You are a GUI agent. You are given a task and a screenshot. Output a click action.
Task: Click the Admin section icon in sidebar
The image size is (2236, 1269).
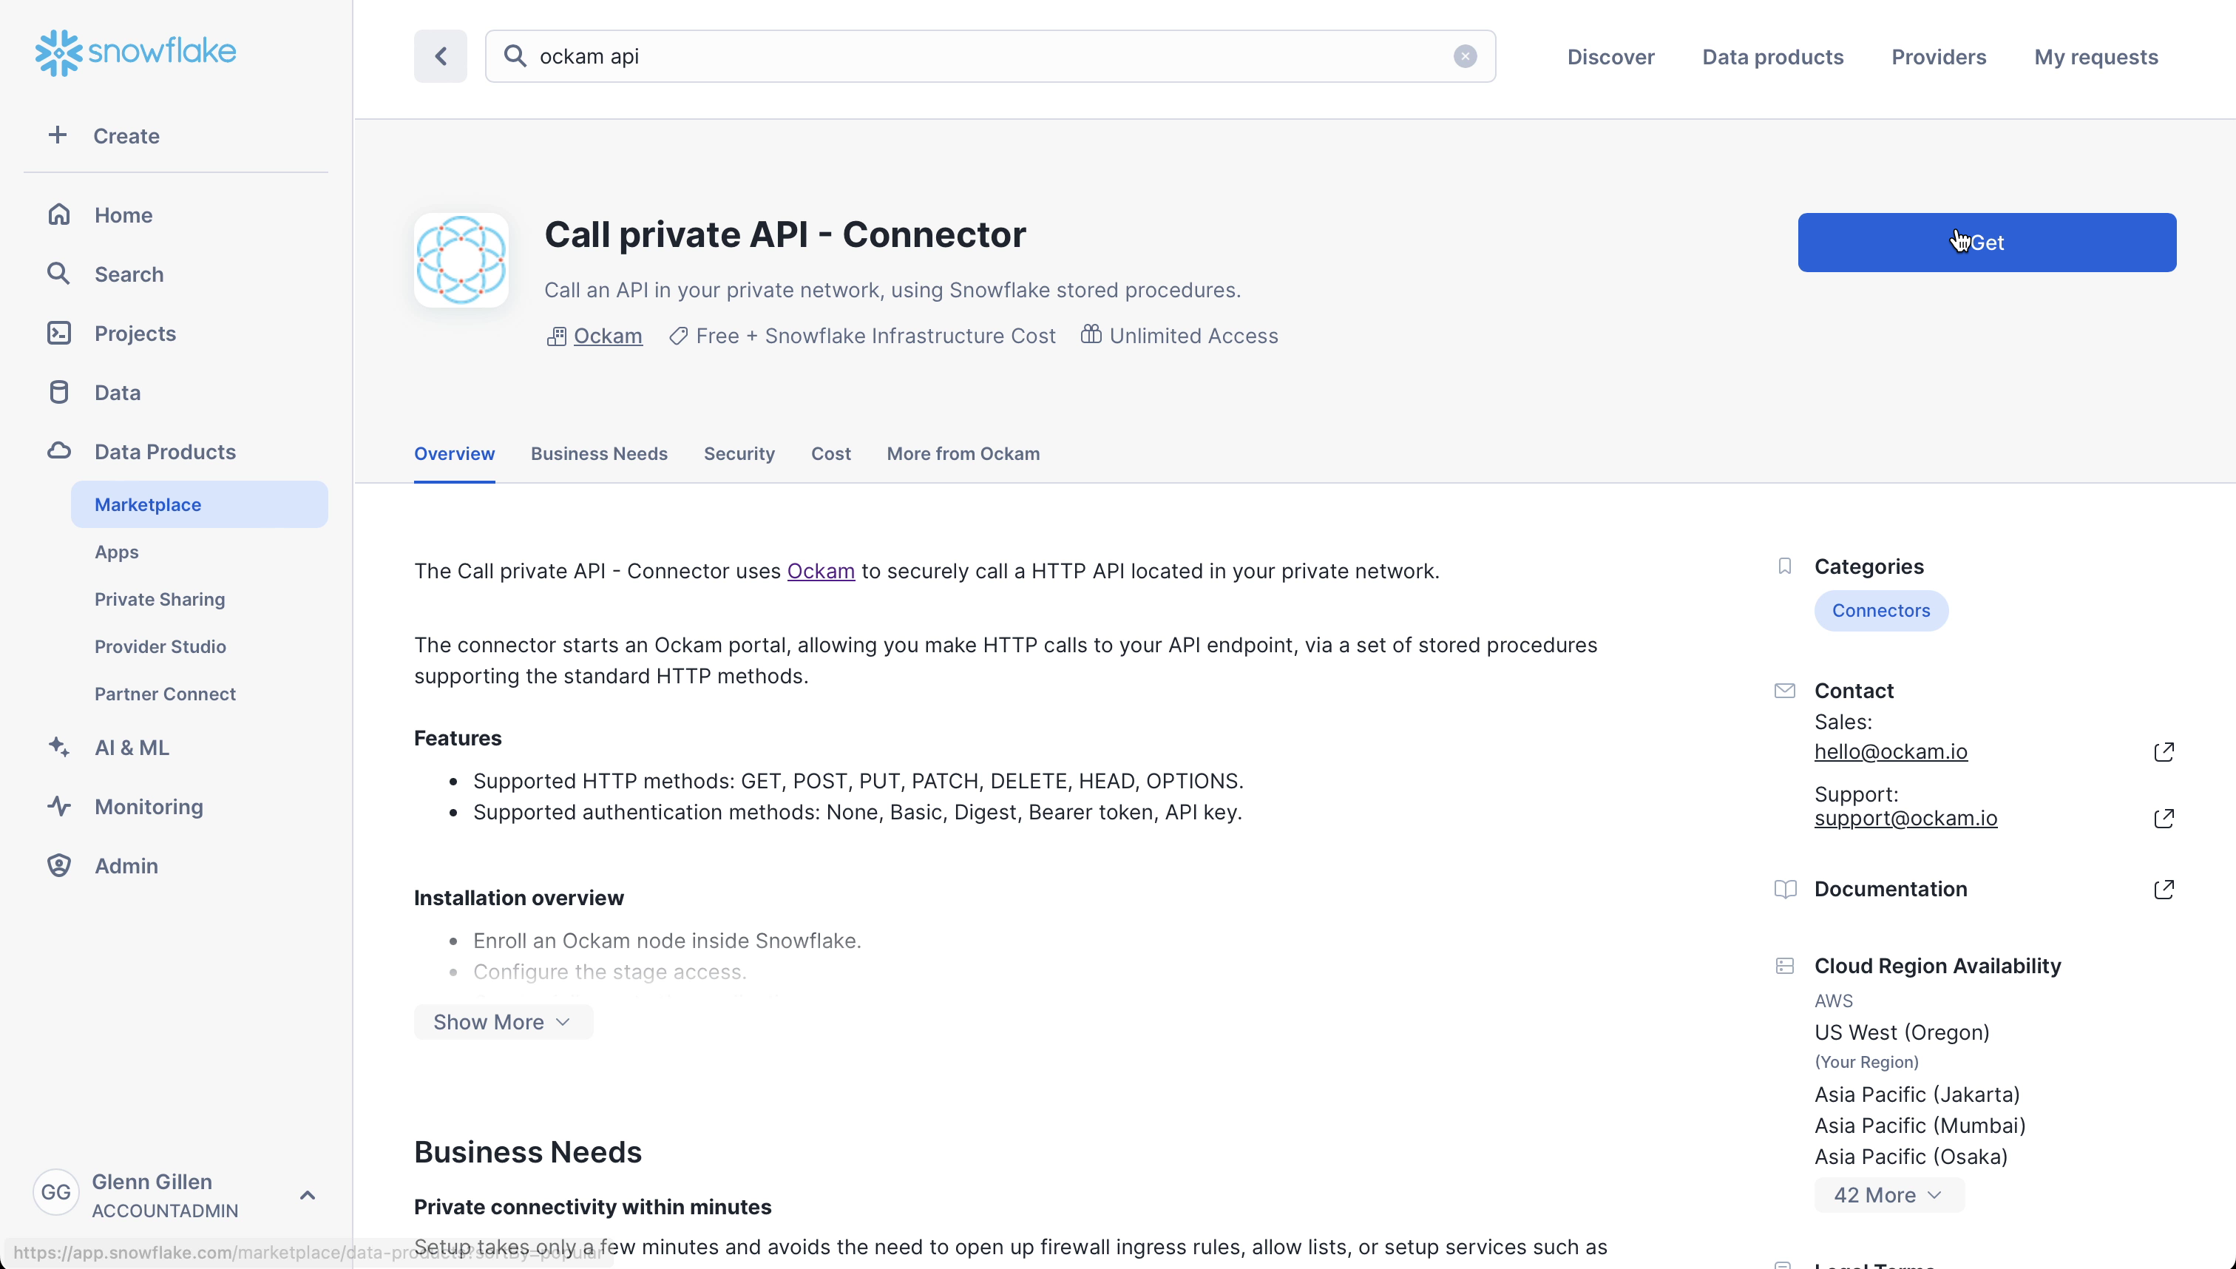click(x=58, y=865)
